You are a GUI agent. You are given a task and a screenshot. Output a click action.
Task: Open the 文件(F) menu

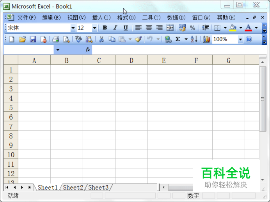click(27, 18)
